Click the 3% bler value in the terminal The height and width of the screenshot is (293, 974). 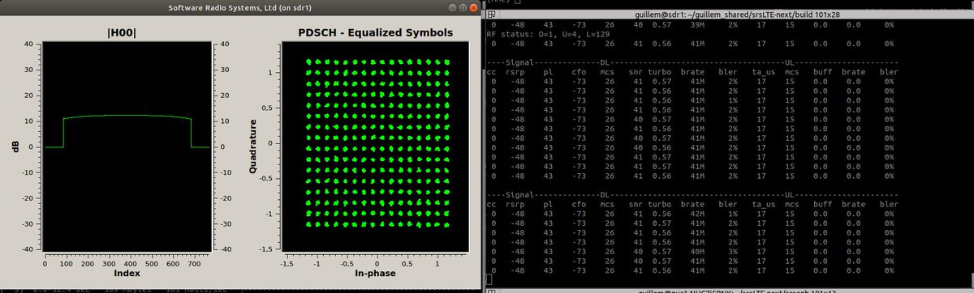[733, 253]
